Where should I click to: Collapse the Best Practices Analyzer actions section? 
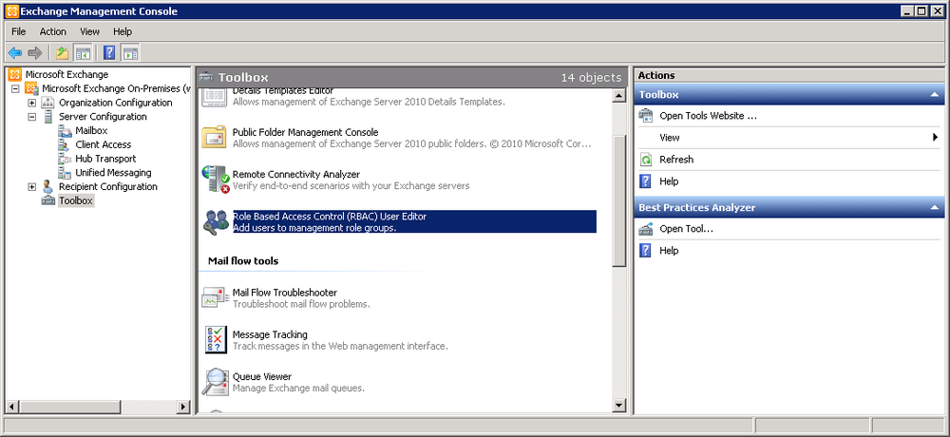[x=934, y=207]
